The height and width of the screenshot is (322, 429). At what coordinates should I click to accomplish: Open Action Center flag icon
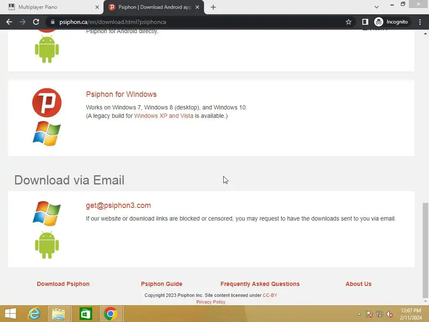click(x=369, y=314)
